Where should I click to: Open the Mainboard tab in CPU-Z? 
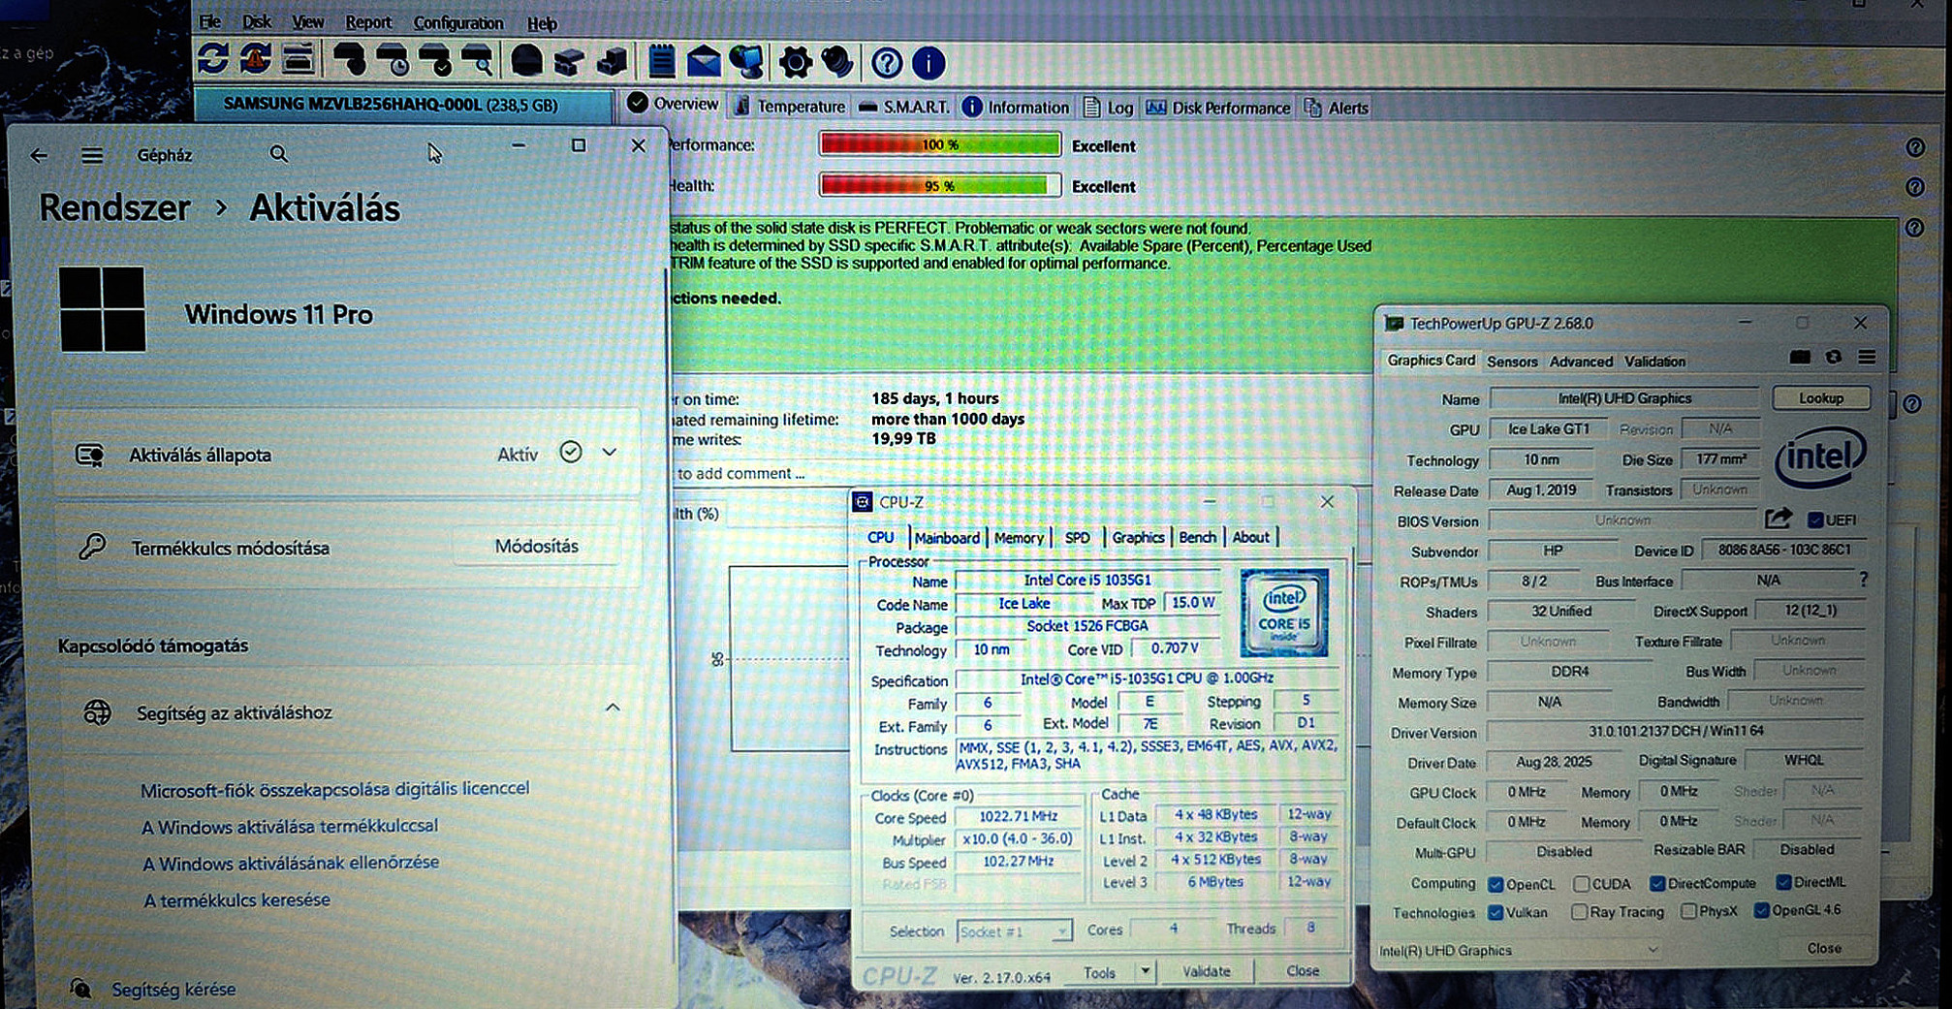(947, 538)
